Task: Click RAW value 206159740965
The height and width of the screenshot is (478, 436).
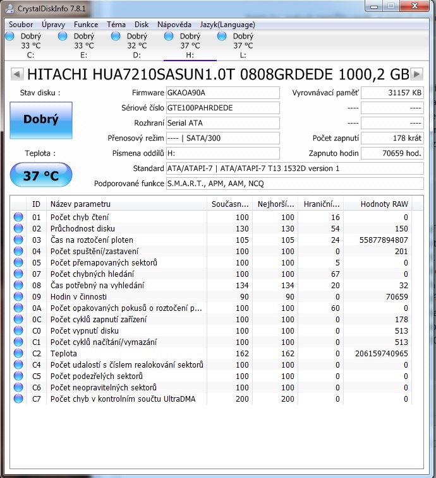Action: [381, 353]
